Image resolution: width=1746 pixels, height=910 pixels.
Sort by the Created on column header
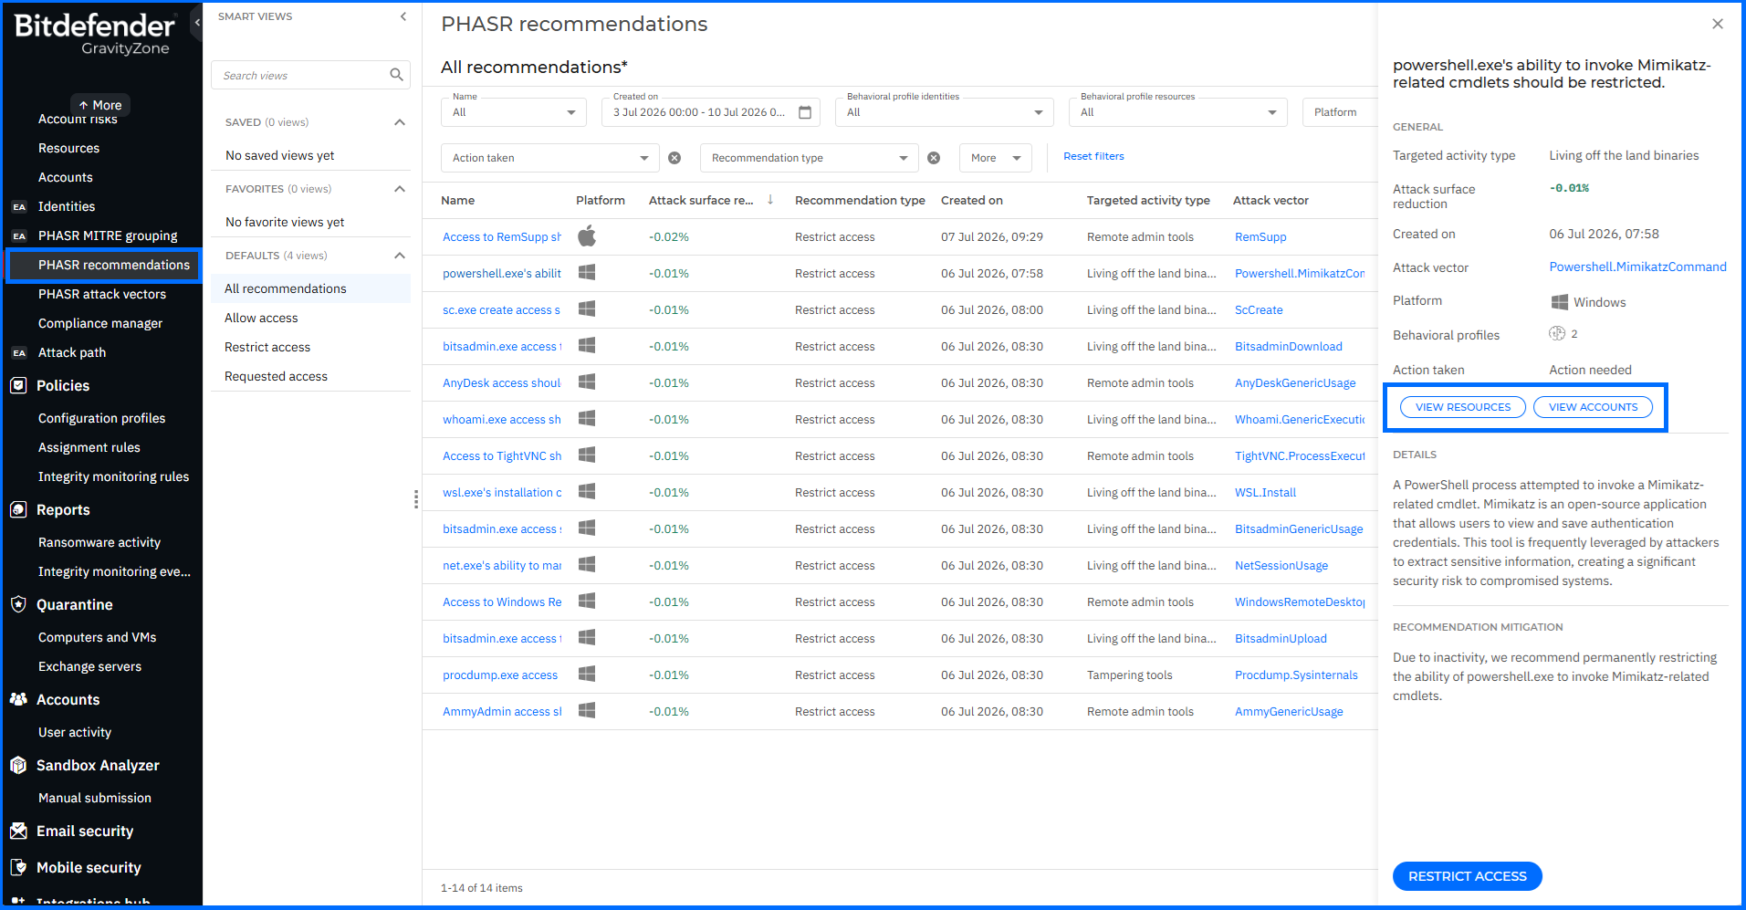(971, 200)
